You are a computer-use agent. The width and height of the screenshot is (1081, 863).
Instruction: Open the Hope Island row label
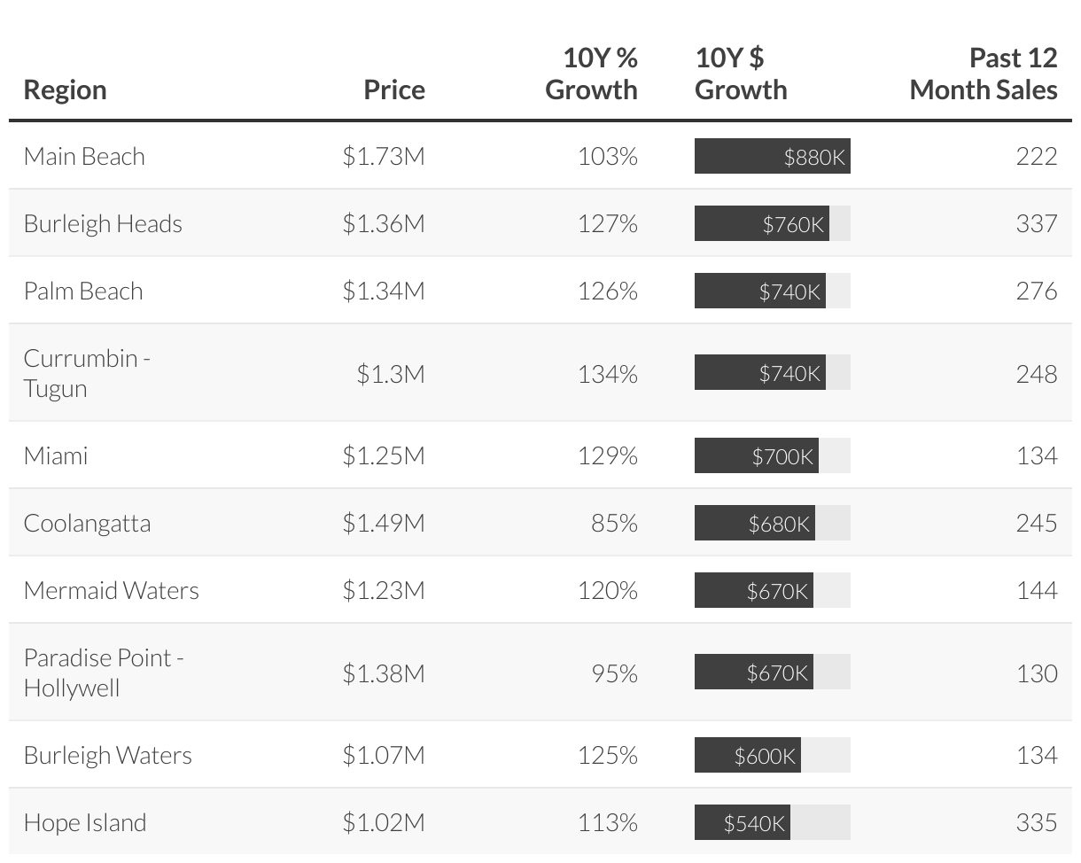(x=85, y=823)
